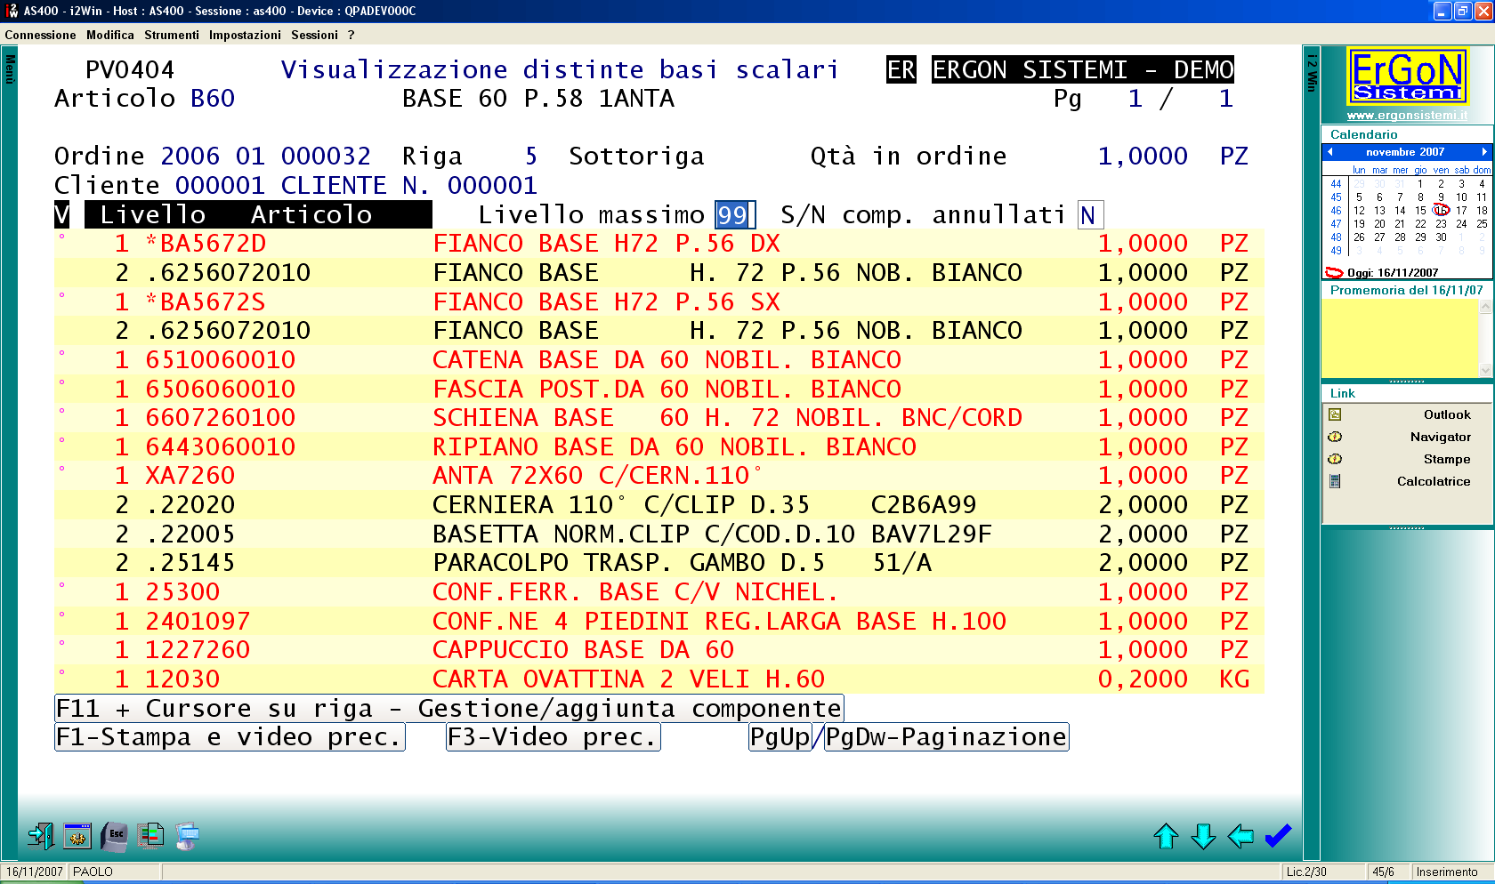Click the application icon in title bar
Image resolution: width=1495 pixels, height=884 pixels.
coord(12,11)
